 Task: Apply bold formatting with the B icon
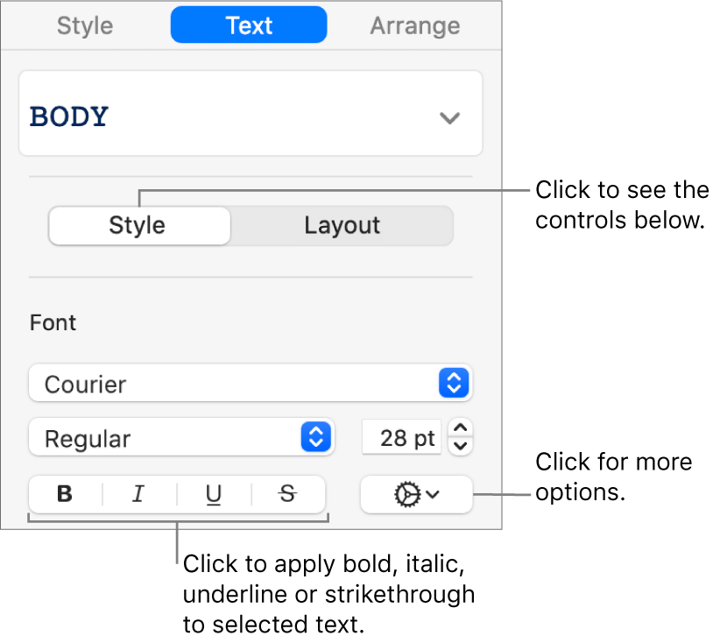pos(64,495)
